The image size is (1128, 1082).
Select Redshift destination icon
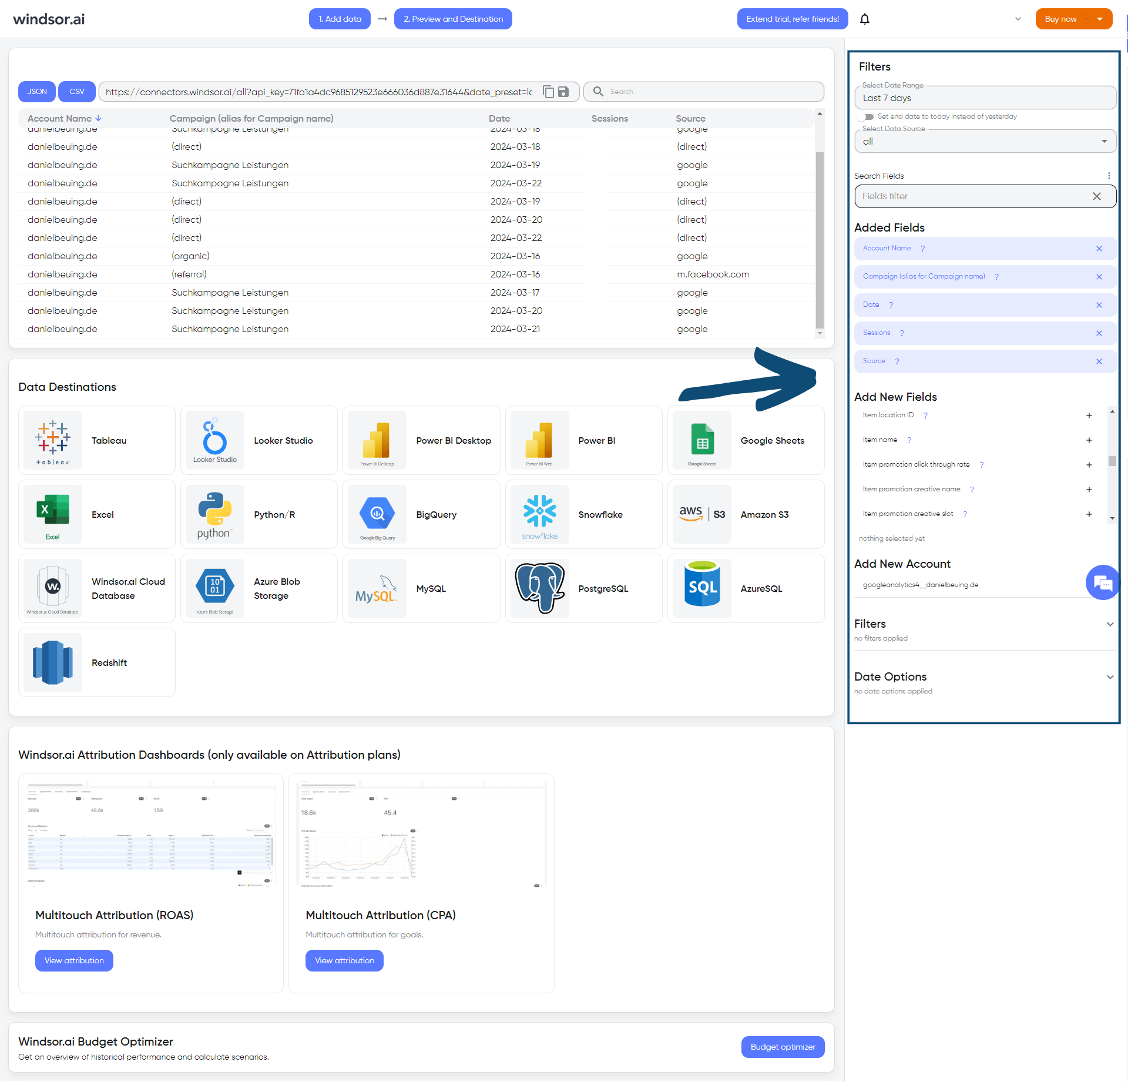53,662
